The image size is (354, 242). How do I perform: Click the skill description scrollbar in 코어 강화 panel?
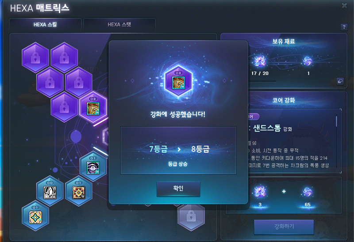336,121
